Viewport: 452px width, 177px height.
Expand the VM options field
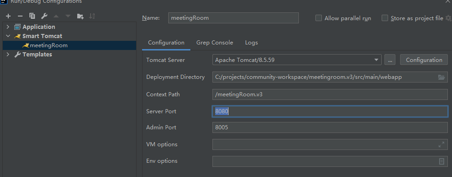(441, 144)
